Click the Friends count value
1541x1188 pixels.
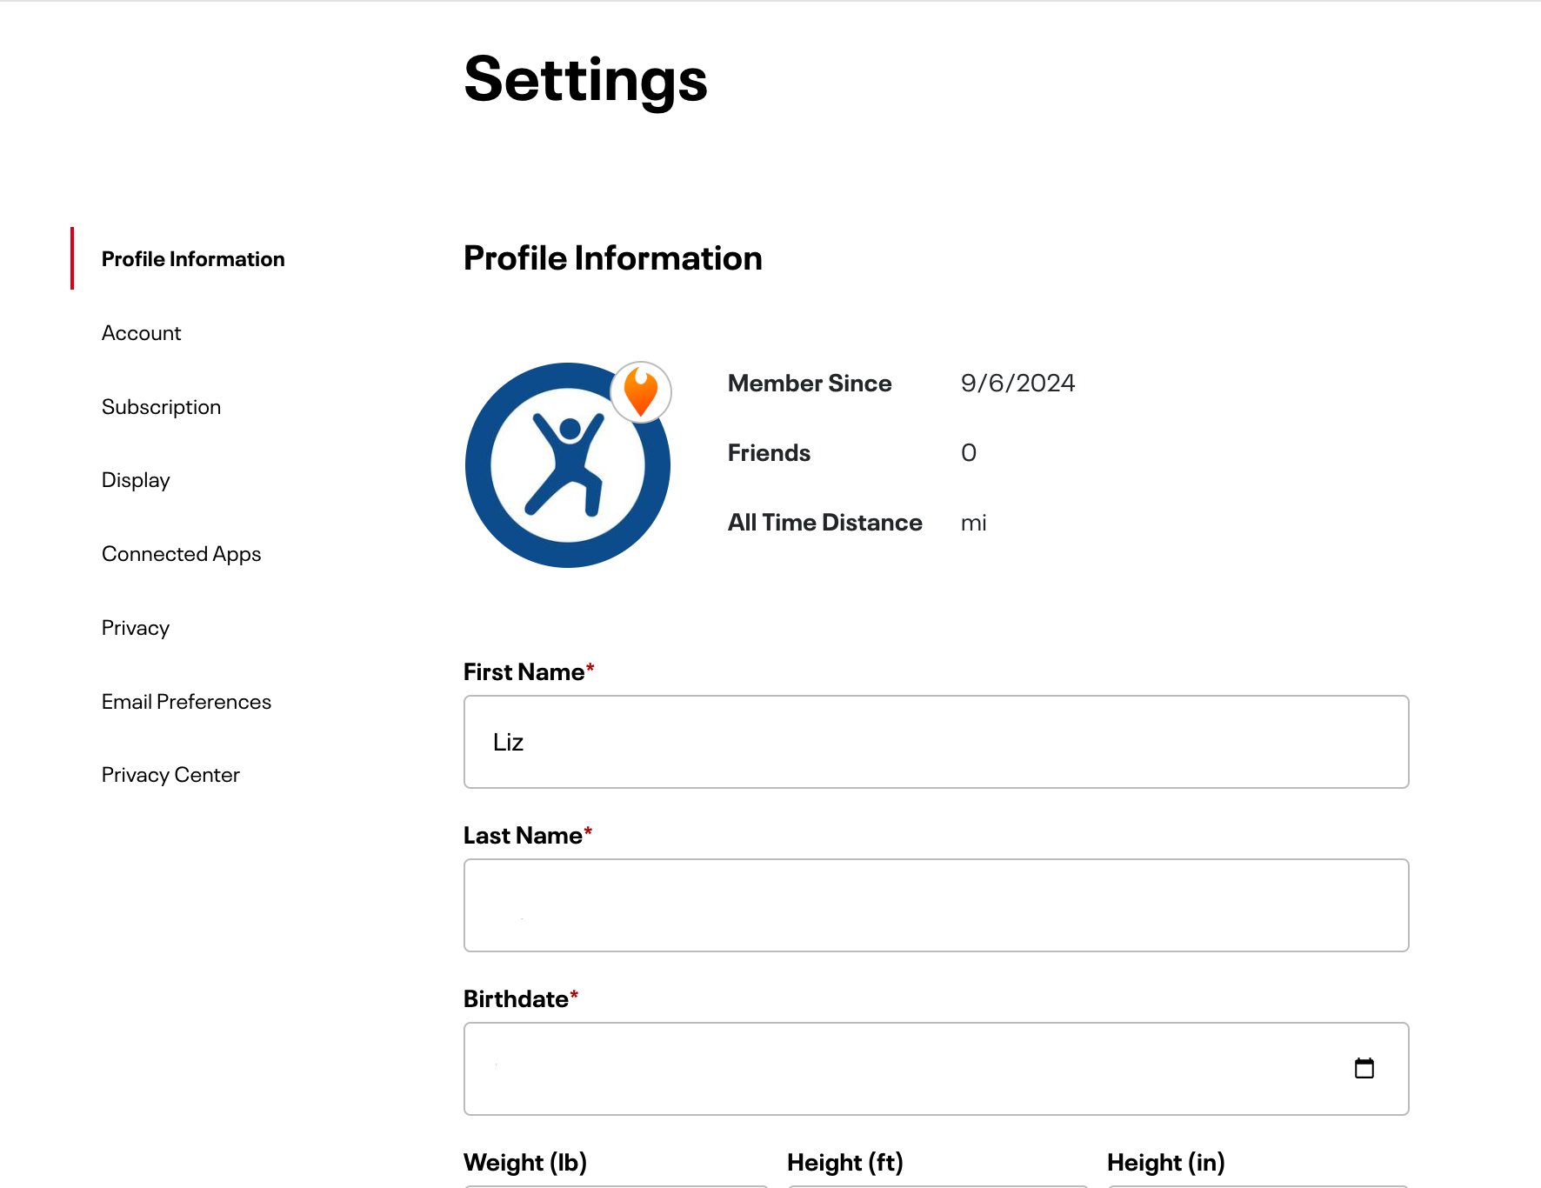(968, 453)
